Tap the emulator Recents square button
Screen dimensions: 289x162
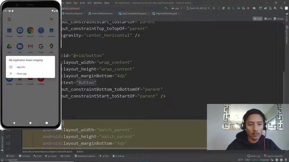(47, 123)
